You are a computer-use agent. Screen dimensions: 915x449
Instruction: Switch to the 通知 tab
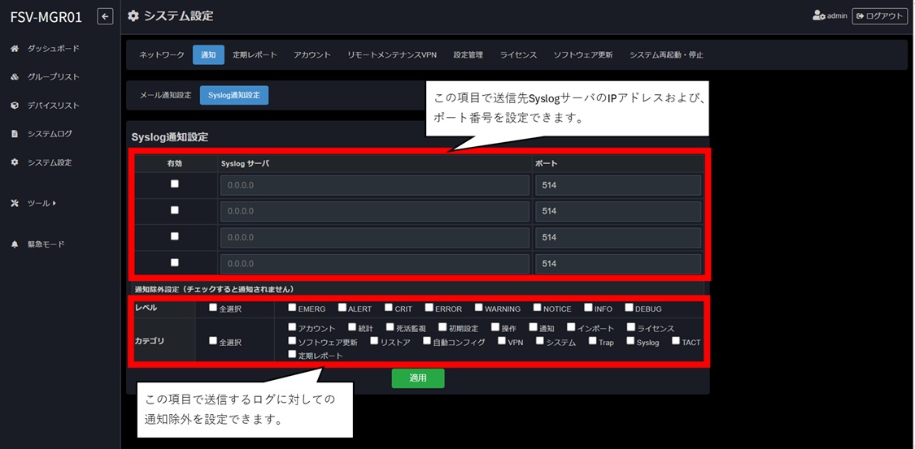(x=208, y=54)
